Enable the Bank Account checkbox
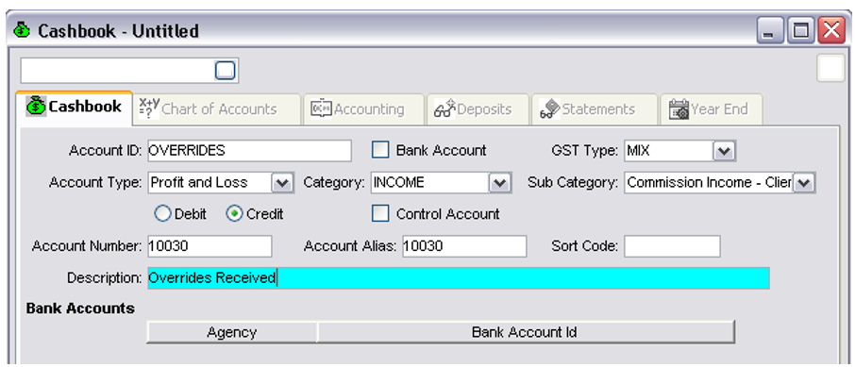Screen dimensions: 855x367 click(380, 150)
